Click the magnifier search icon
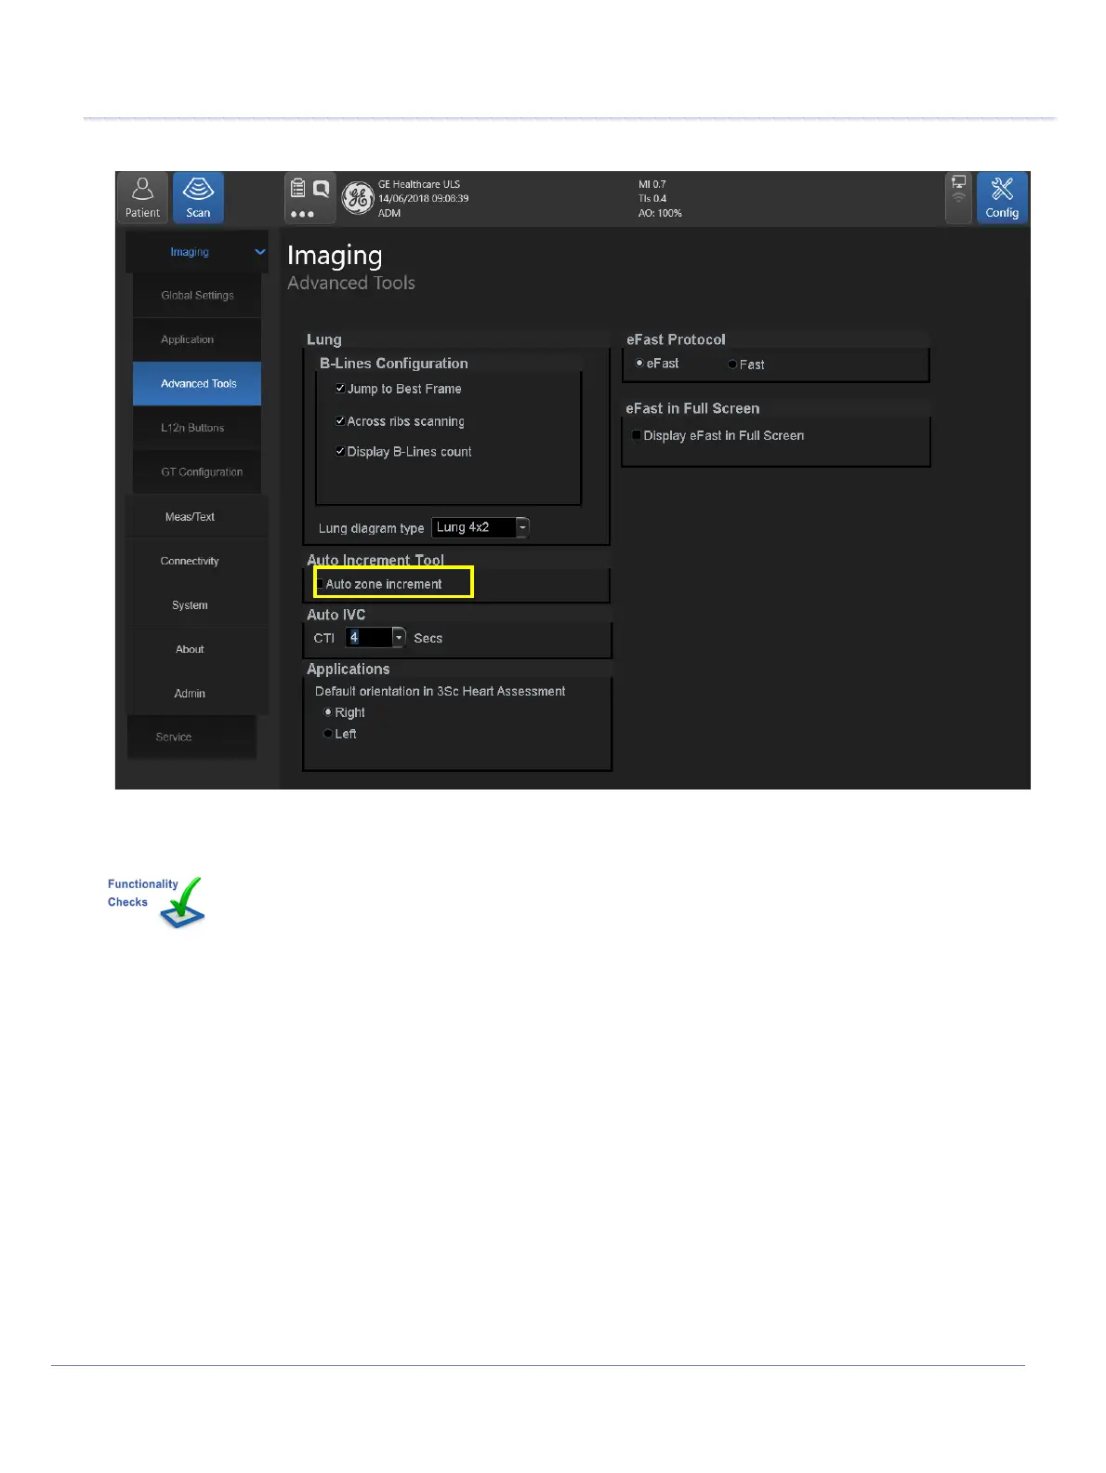The width and height of the screenshot is (1106, 1473). coord(321,189)
